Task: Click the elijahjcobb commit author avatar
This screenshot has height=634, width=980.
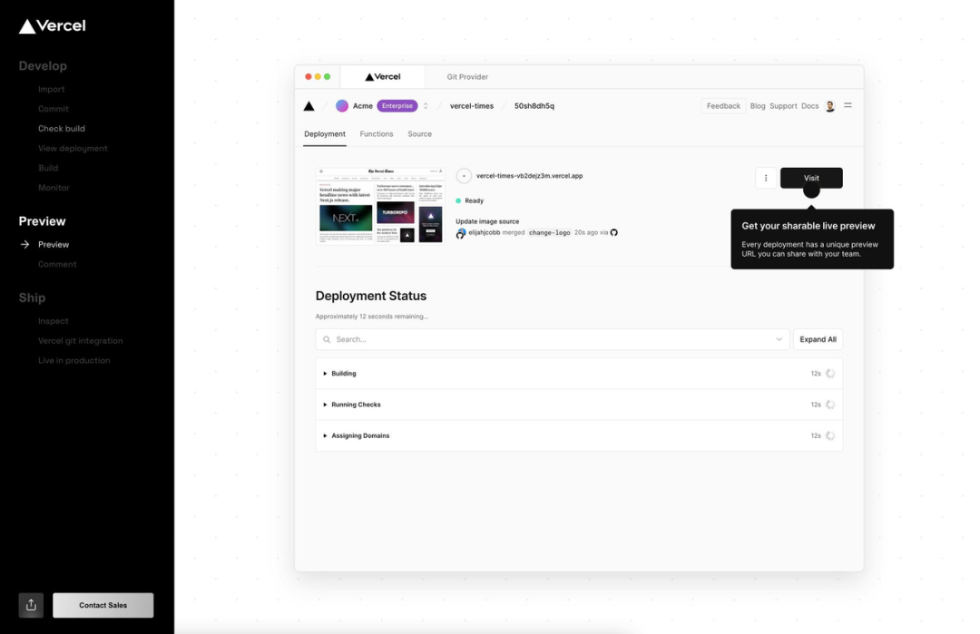Action: pyautogui.click(x=461, y=234)
